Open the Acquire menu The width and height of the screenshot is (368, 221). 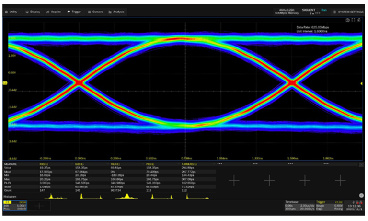click(x=54, y=11)
